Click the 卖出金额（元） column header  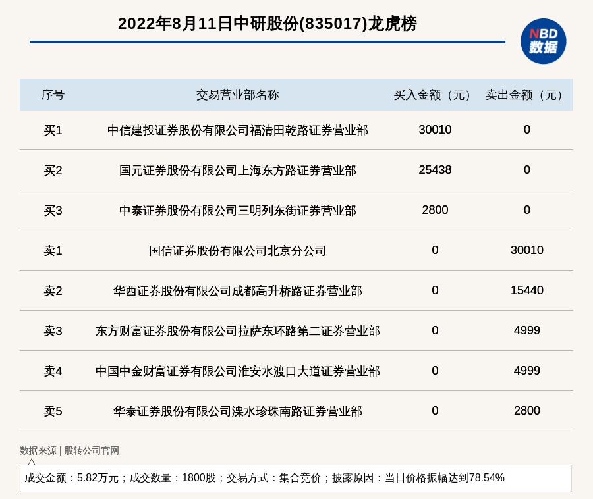click(x=527, y=95)
